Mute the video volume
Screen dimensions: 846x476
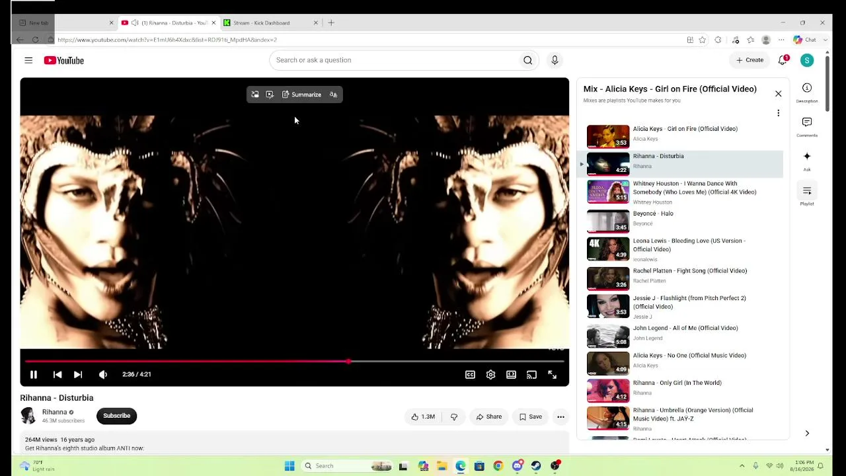(103, 374)
